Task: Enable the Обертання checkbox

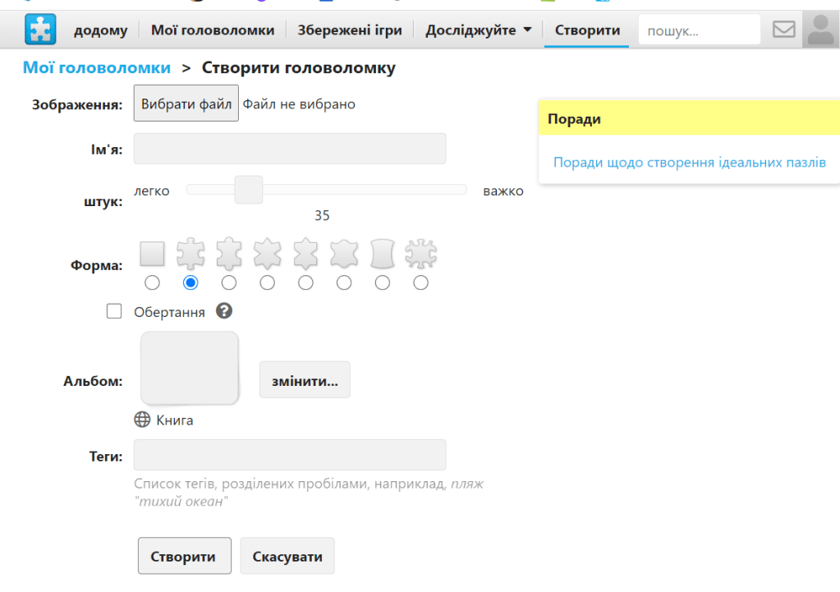Action: click(x=114, y=311)
